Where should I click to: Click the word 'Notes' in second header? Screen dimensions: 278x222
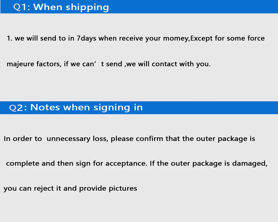click(x=45, y=107)
